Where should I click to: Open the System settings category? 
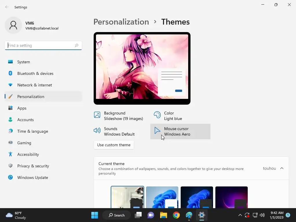(43, 62)
